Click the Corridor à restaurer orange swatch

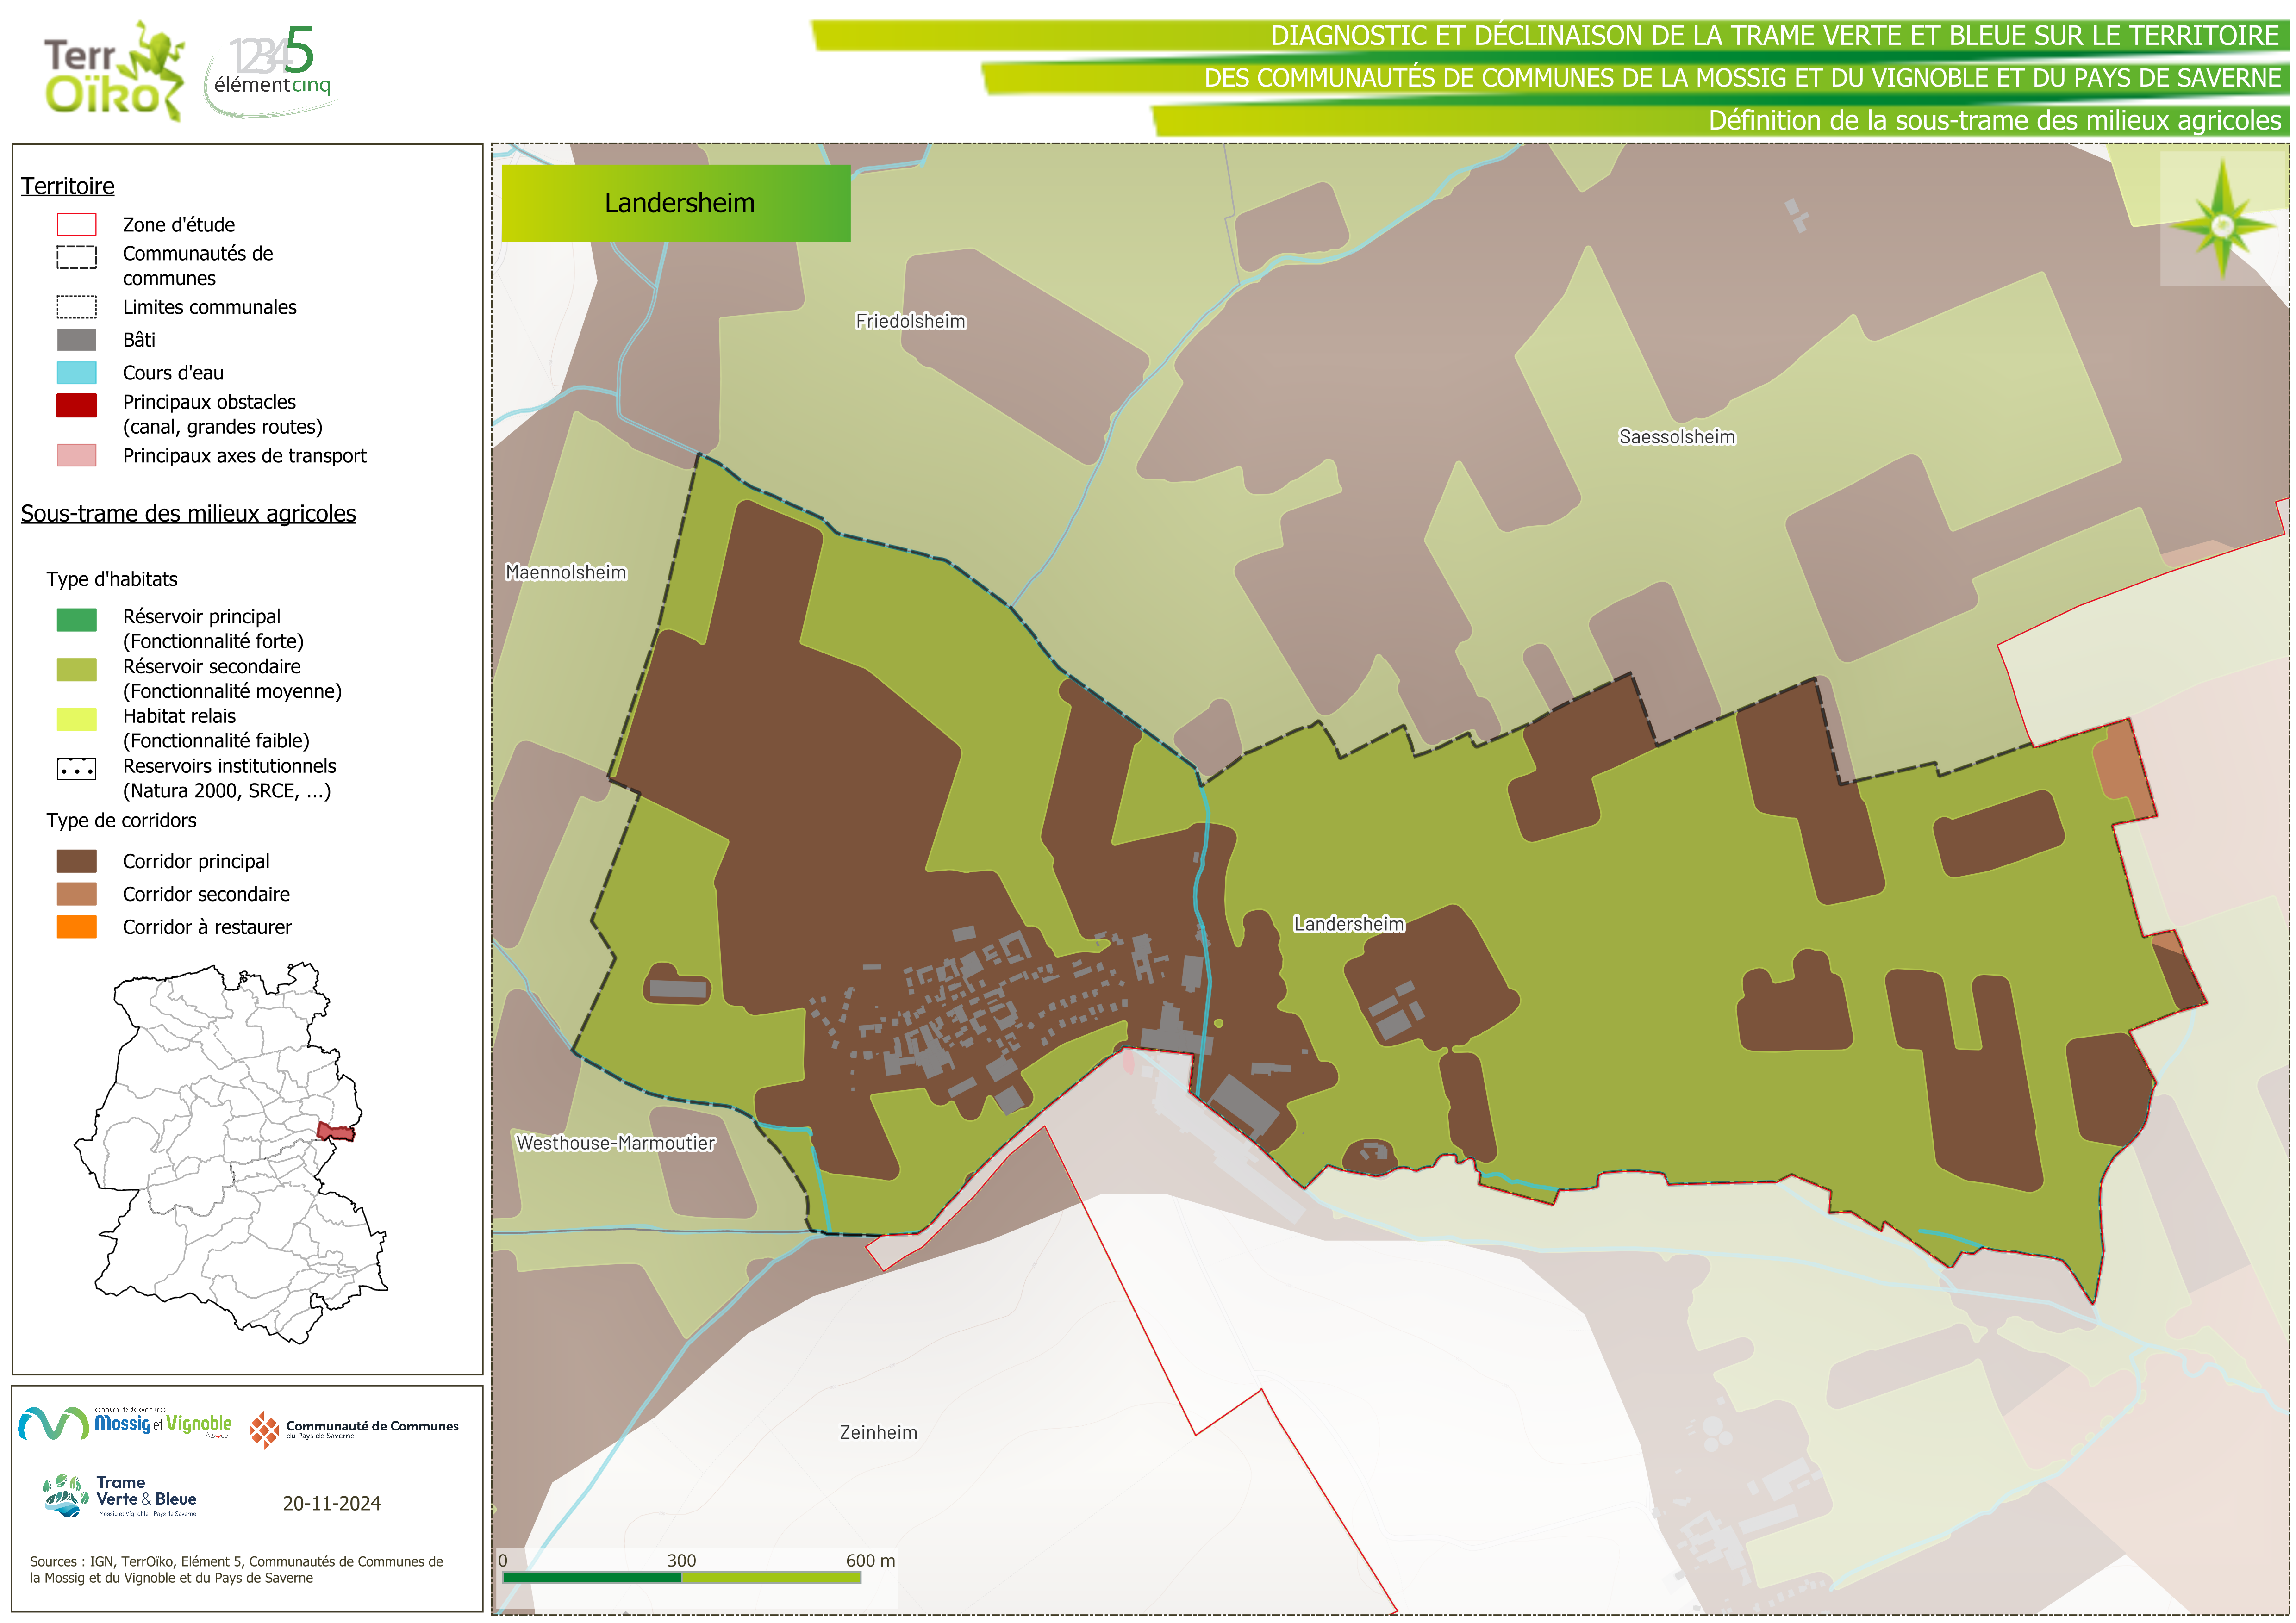(76, 927)
